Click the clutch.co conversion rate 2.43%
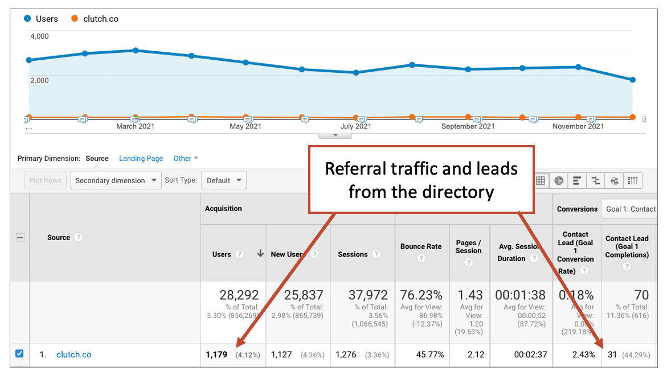The width and height of the screenshot is (667, 376). (x=584, y=354)
